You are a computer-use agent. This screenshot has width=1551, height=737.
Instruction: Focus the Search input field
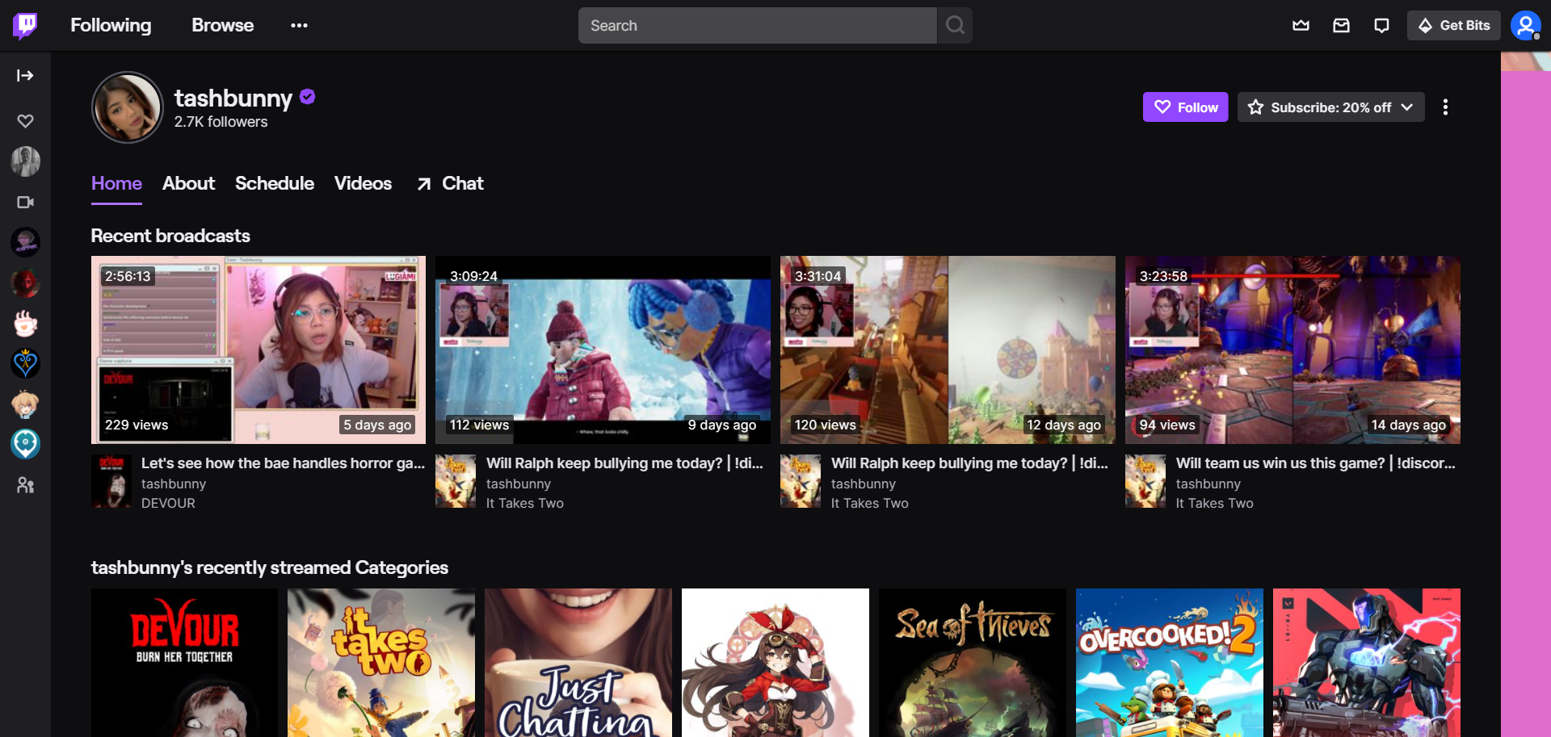[x=757, y=26]
